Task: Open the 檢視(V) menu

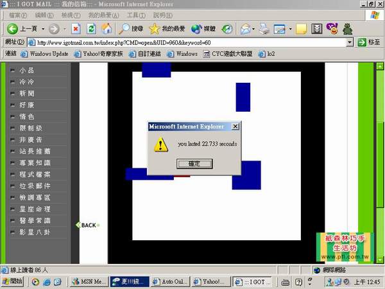Action: coord(71,15)
